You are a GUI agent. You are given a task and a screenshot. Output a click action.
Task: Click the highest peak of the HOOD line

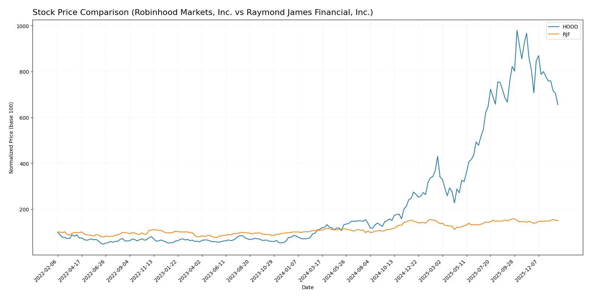coord(517,30)
